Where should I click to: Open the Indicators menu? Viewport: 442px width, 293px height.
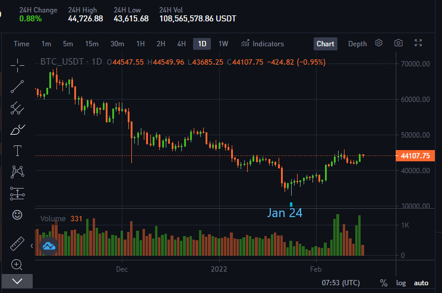tap(263, 44)
